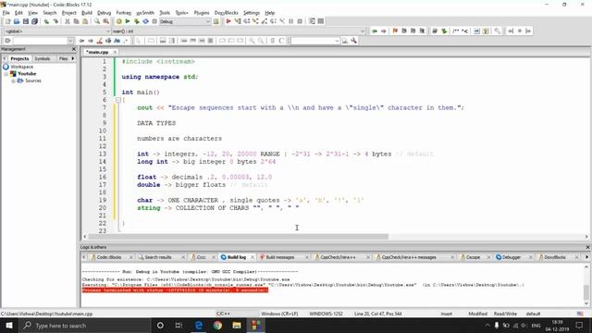Open the Build menu
Viewport: 592px width, 333px height.
(x=87, y=13)
